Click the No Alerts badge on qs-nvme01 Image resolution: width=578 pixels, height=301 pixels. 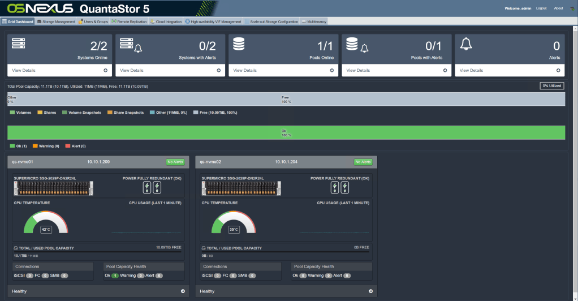tap(175, 162)
